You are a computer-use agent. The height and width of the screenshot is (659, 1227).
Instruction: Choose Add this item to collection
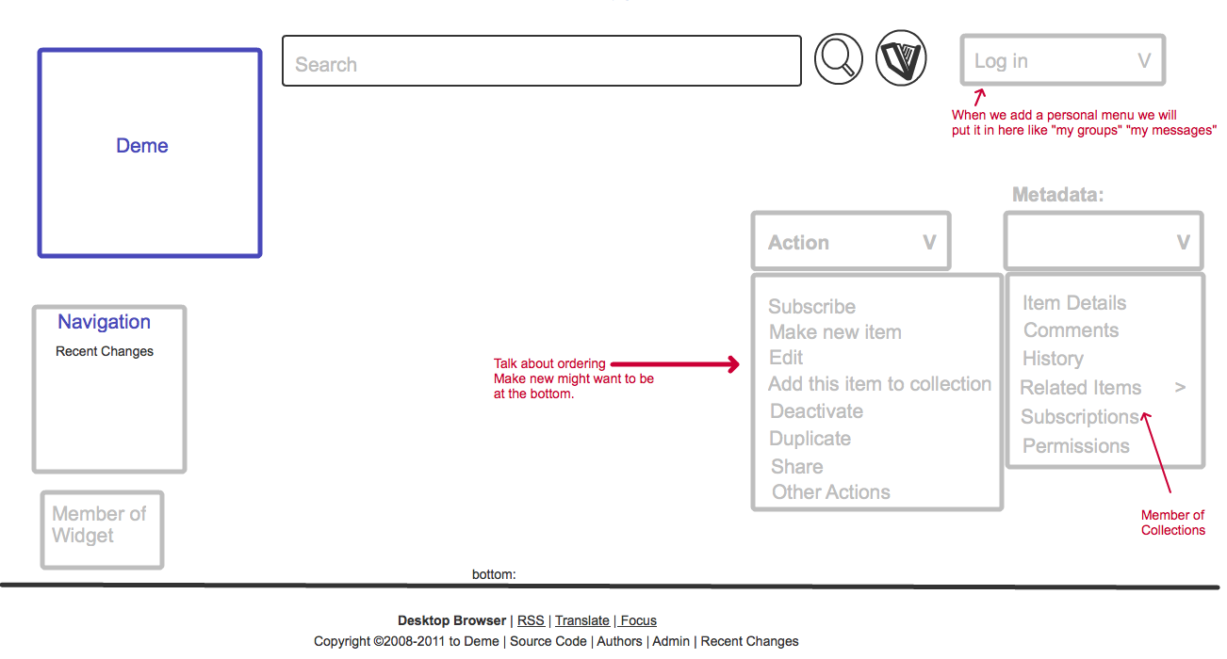point(879,384)
